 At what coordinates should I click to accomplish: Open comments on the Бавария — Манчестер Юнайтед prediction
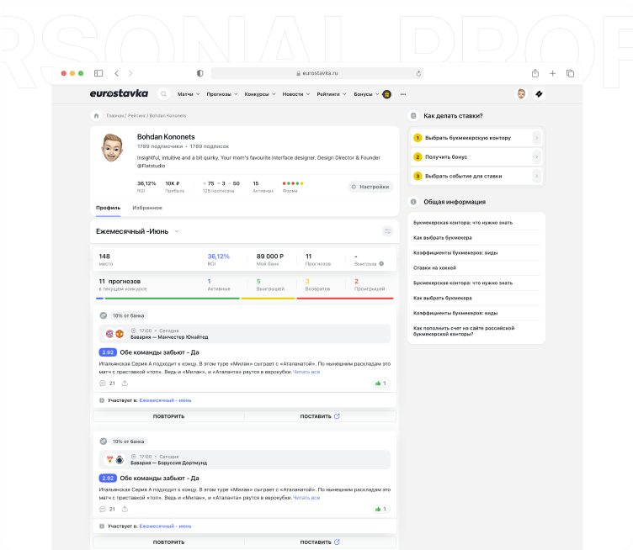104,383
